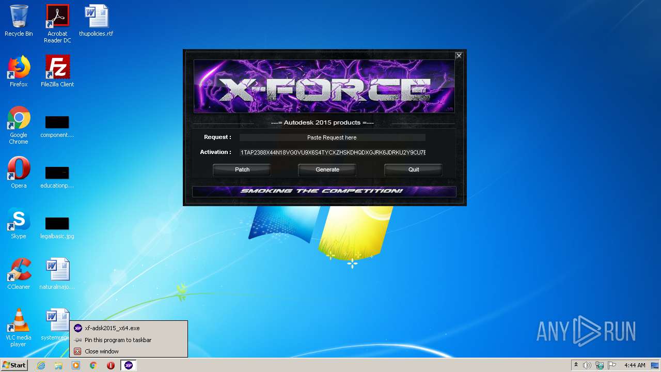Screen dimensions: 661x372
Task: Click the Patch button
Action: pyautogui.click(x=242, y=169)
